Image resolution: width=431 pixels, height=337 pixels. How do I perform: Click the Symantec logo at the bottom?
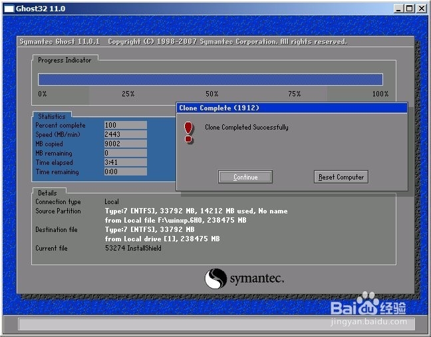[244, 279]
